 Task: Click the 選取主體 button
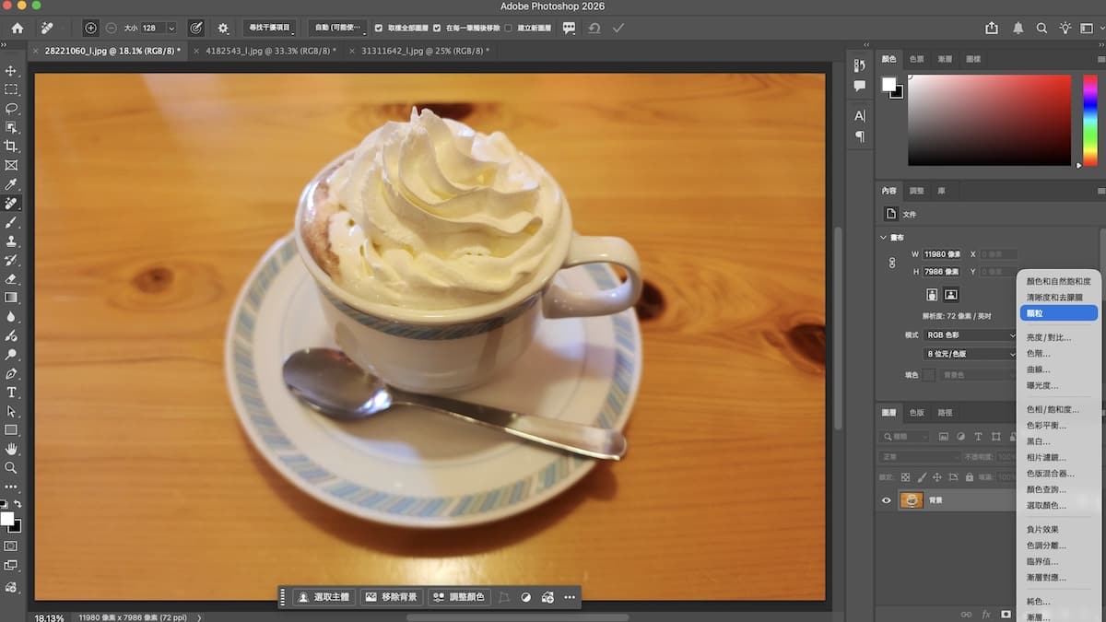[324, 597]
